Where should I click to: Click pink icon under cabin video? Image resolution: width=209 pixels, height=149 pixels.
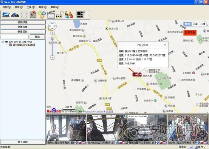pos(206,143)
